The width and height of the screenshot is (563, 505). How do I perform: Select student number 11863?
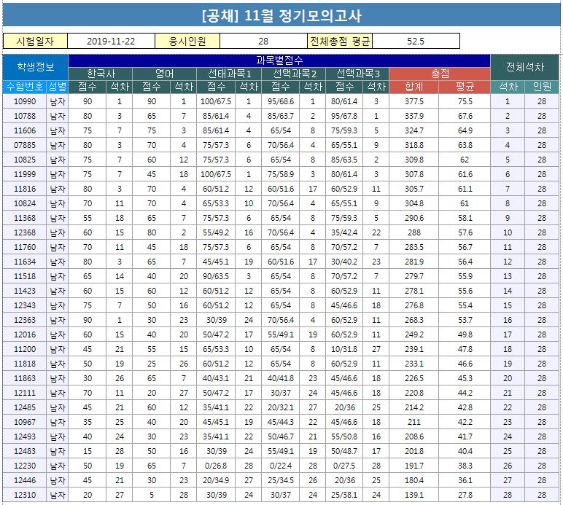[24, 378]
